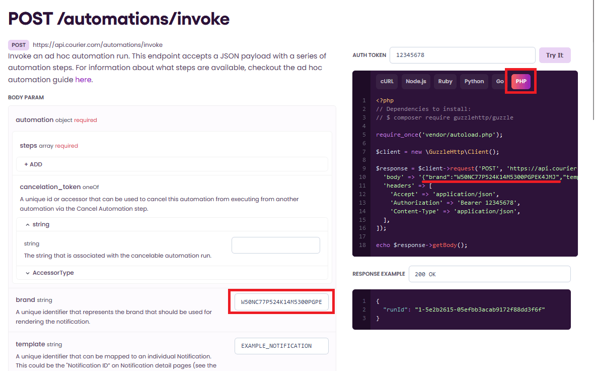
Task: Focus the Auth Token input field
Action: [x=462, y=55]
